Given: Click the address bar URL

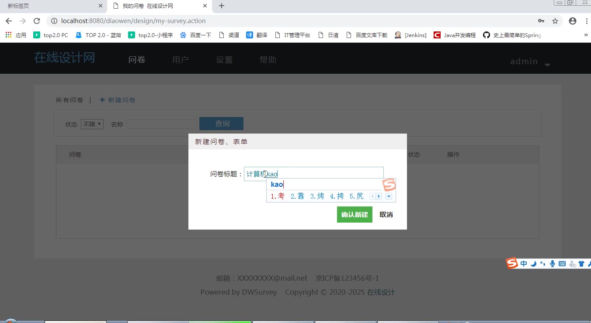Looking at the screenshot, I should coord(133,21).
